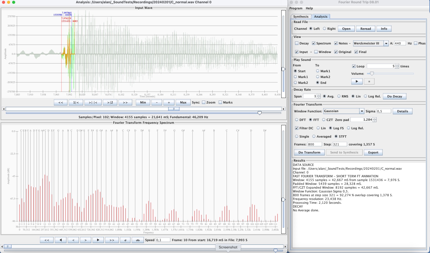Click the Volume slider handle

click(x=372, y=74)
